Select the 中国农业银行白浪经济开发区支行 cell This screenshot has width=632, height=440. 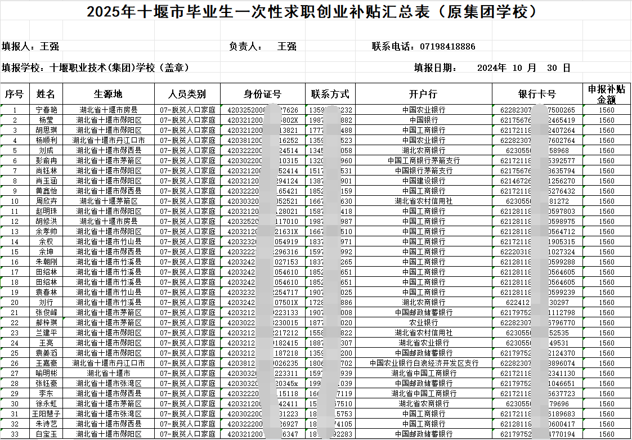pyautogui.click(x=423, y=363)
